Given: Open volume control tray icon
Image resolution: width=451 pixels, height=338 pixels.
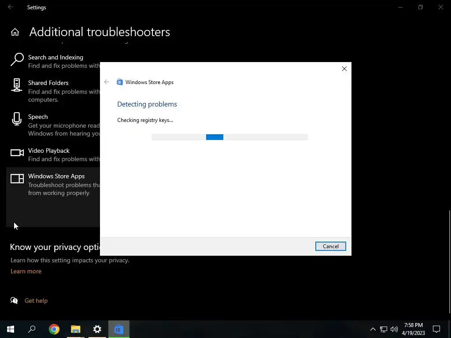Looking at the screenshot, I should (x=394, y=329).
